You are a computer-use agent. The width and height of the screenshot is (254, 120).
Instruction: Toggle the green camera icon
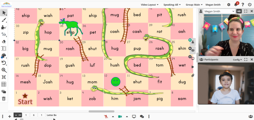pos(120,116)
